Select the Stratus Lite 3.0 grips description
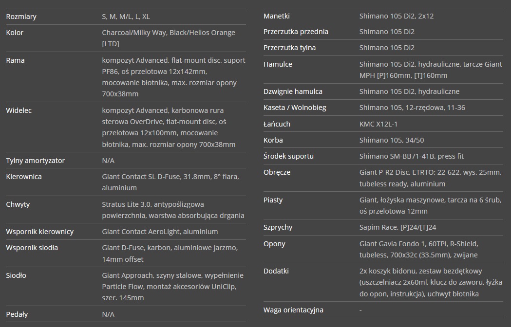 173,210
